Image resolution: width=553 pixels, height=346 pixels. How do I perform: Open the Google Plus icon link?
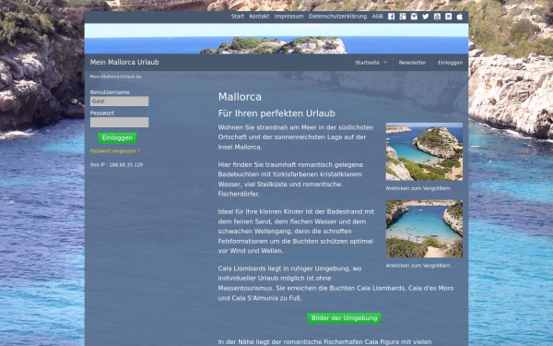403,17
